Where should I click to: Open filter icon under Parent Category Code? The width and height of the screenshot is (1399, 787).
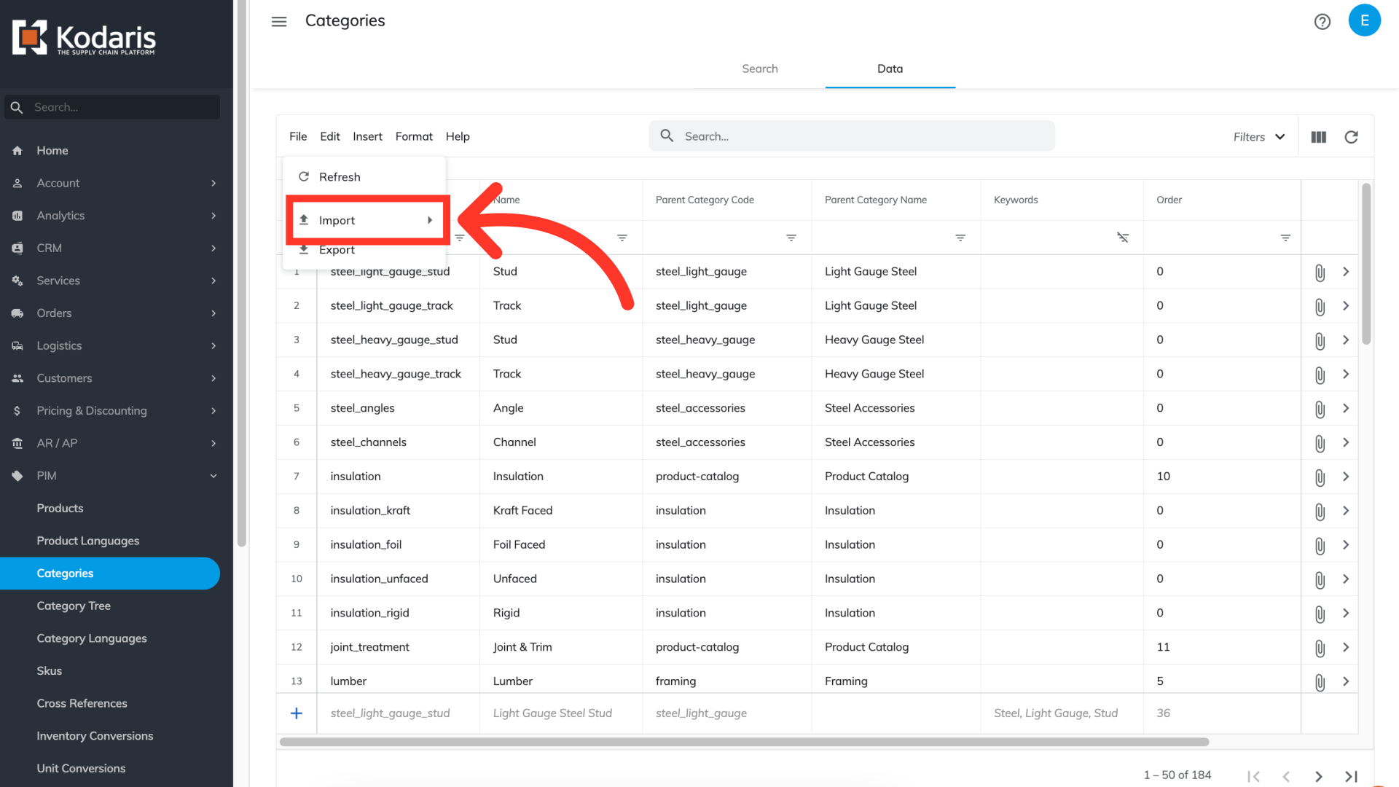pyautogui.click(x=791, y=238)
